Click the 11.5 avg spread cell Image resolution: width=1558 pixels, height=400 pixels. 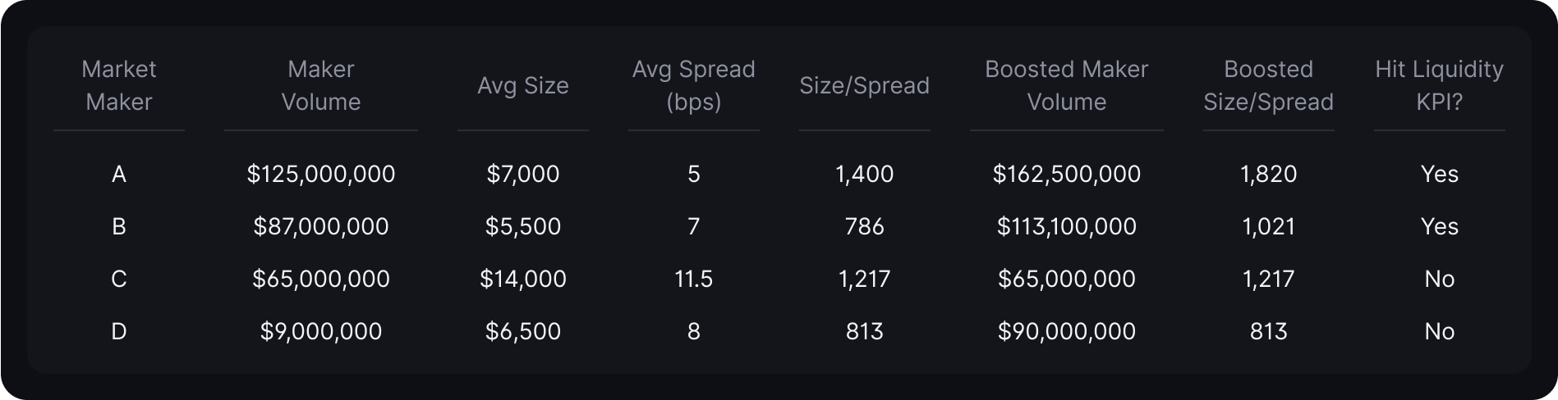click(x=693, y=279)
